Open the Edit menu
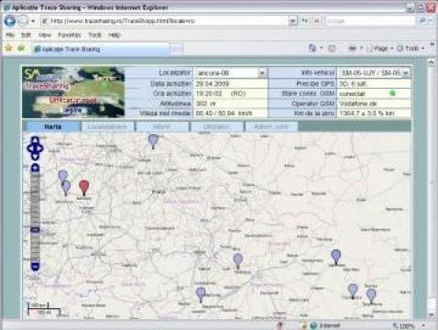This screenshot has height=330, width=438. pos(26,35)
